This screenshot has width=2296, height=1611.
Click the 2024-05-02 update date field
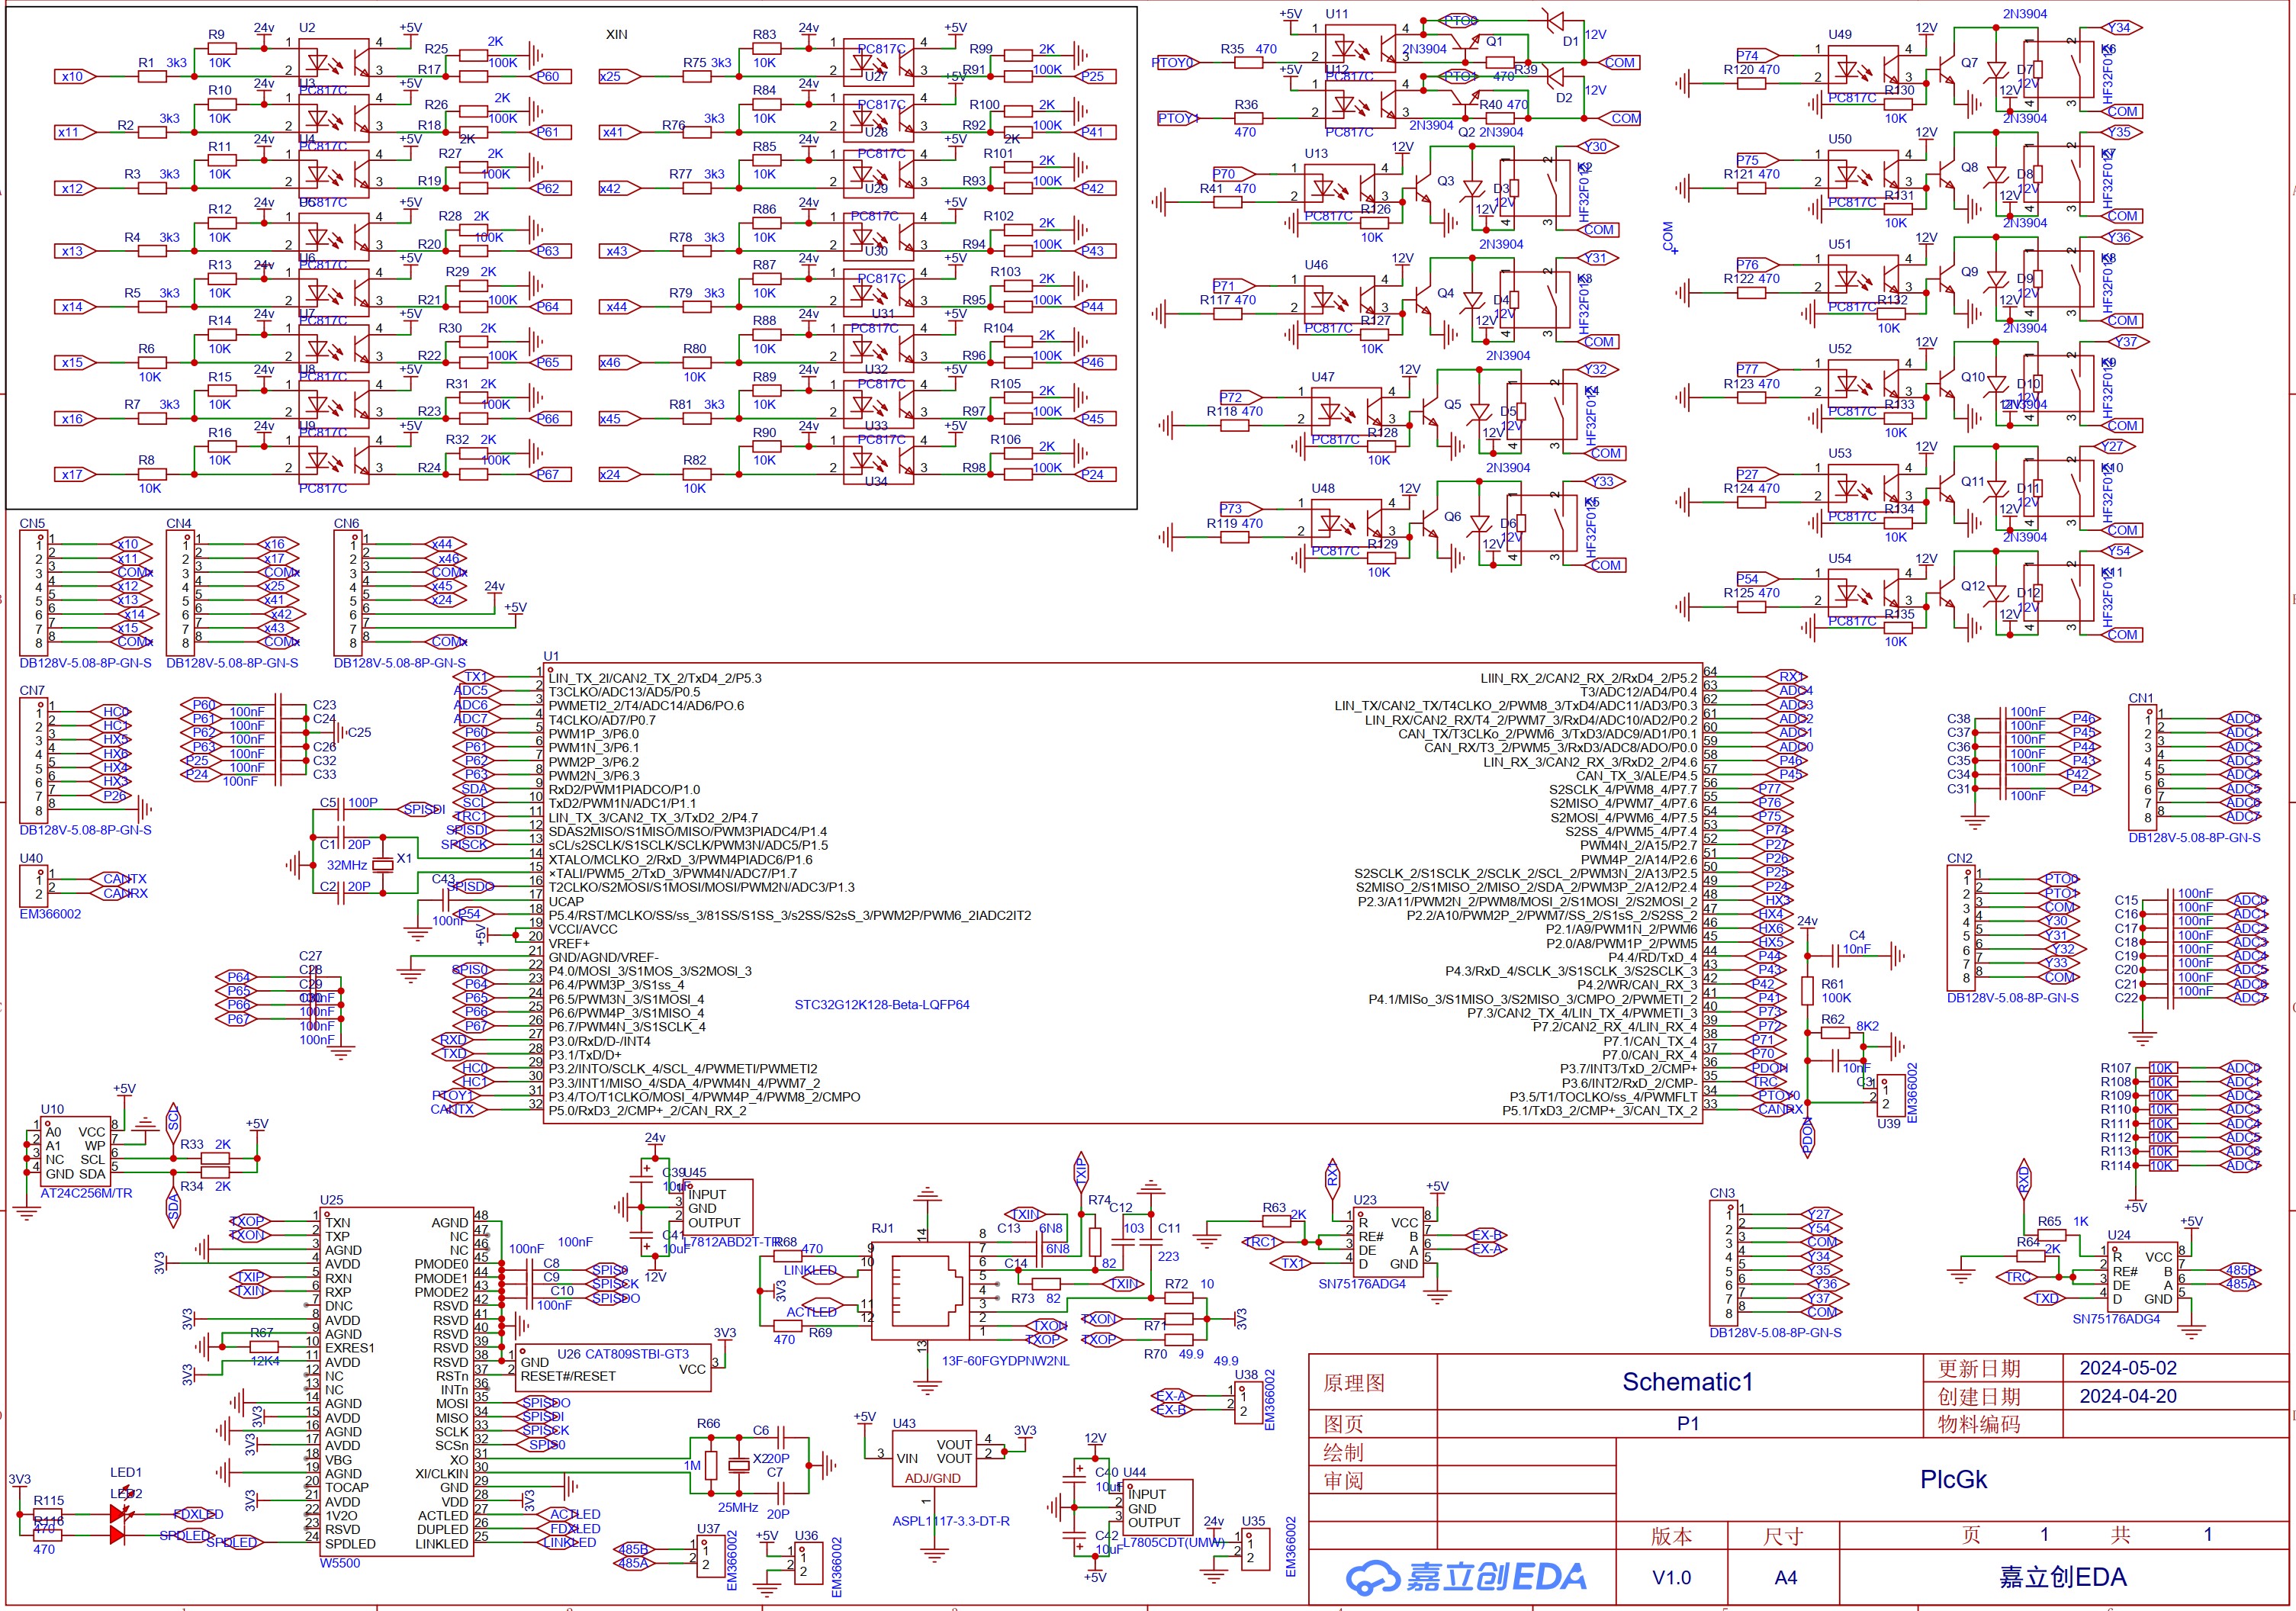2127,1368
